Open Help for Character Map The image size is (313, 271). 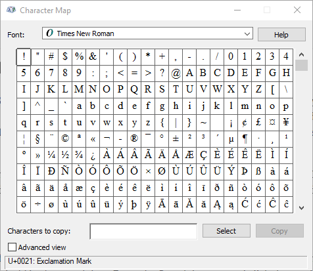[281, 35]
